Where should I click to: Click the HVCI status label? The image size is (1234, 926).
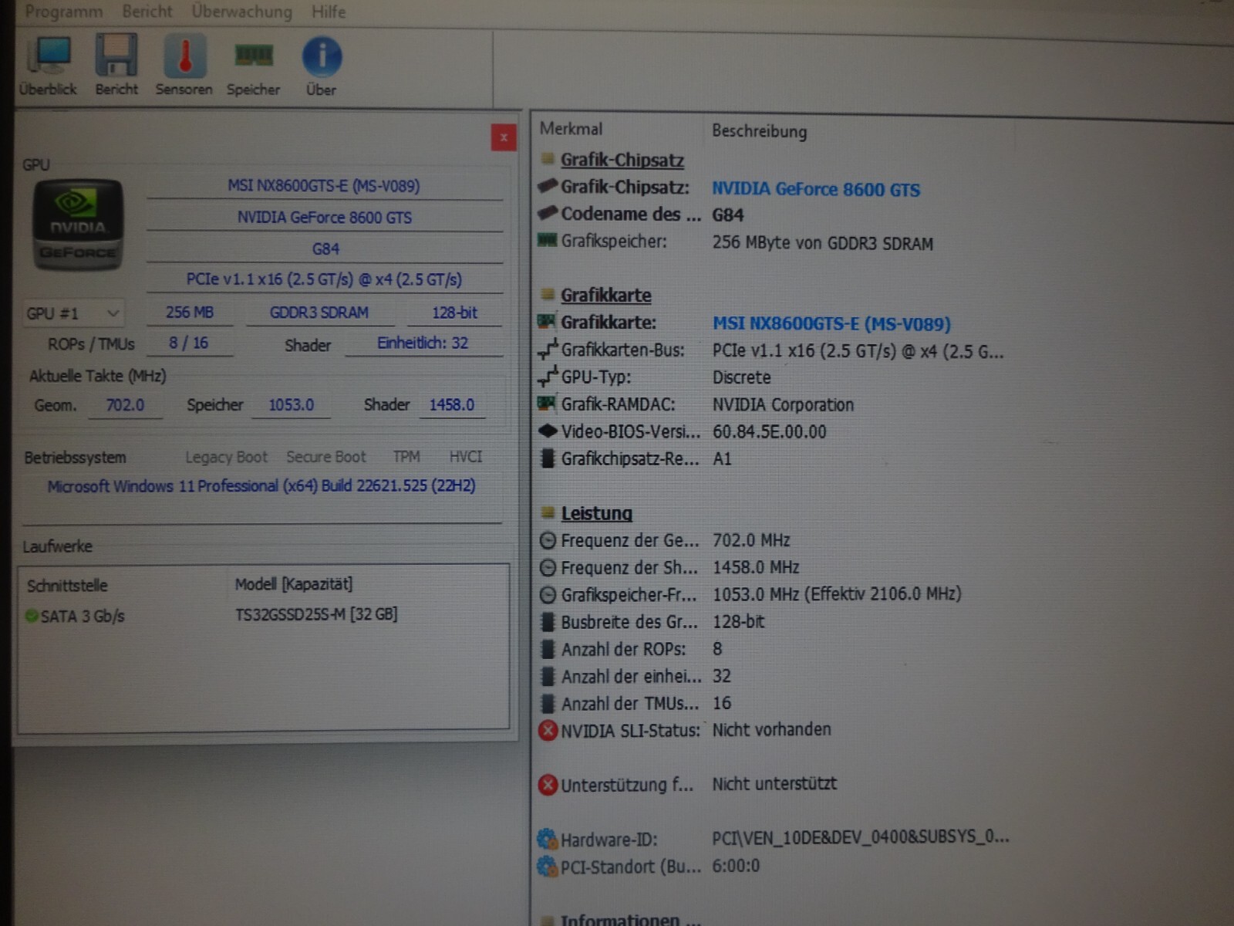pos(466,457)
